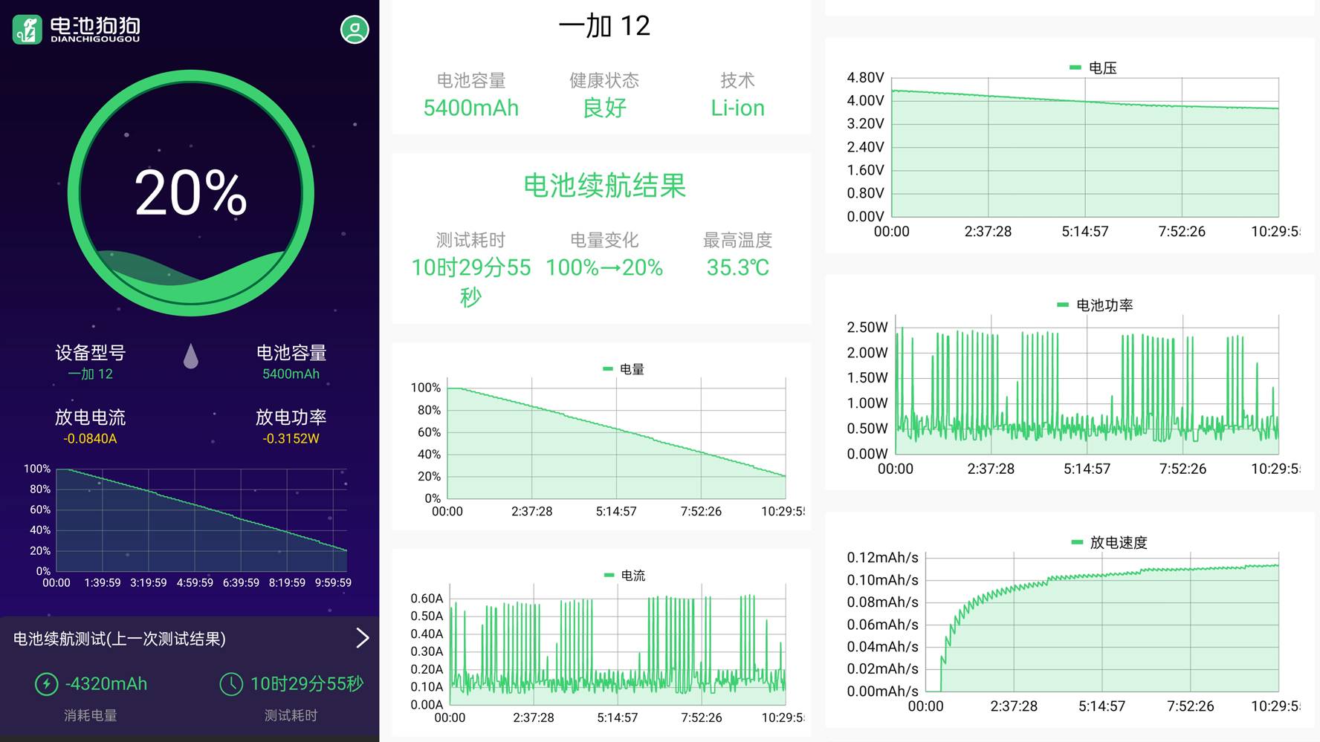Click the 电池续航结果 heading

(604, 186)
